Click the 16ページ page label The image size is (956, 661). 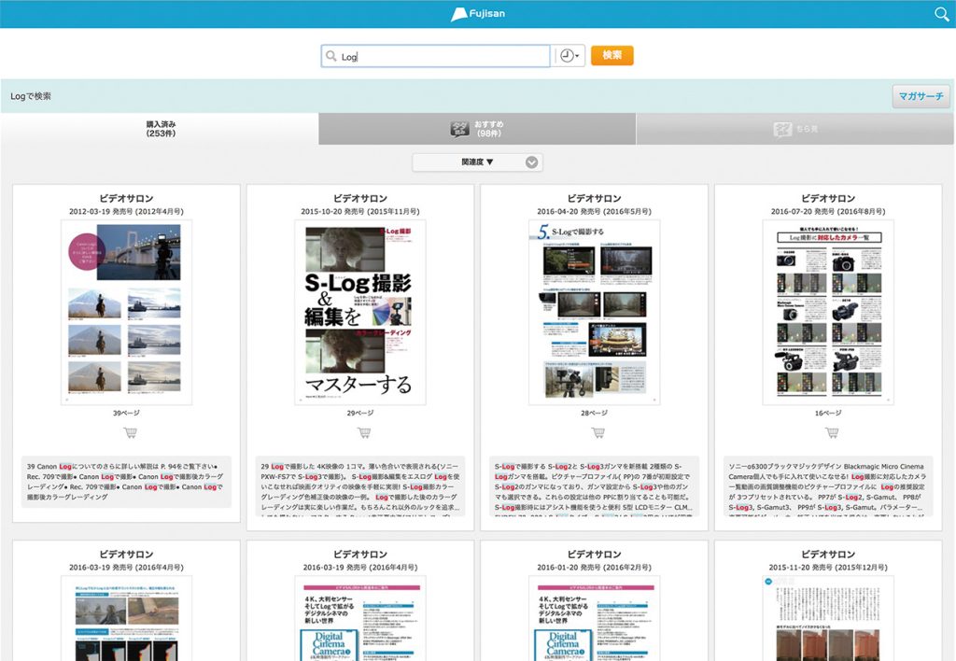click(828, 413)
